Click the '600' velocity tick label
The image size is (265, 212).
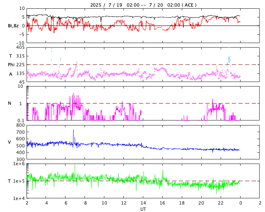coord(20,139)
